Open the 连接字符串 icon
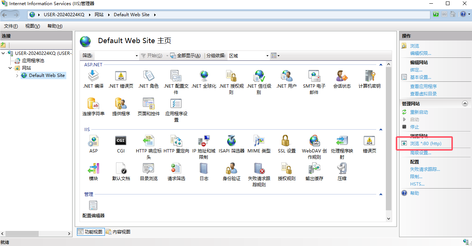 coord(93,104)
